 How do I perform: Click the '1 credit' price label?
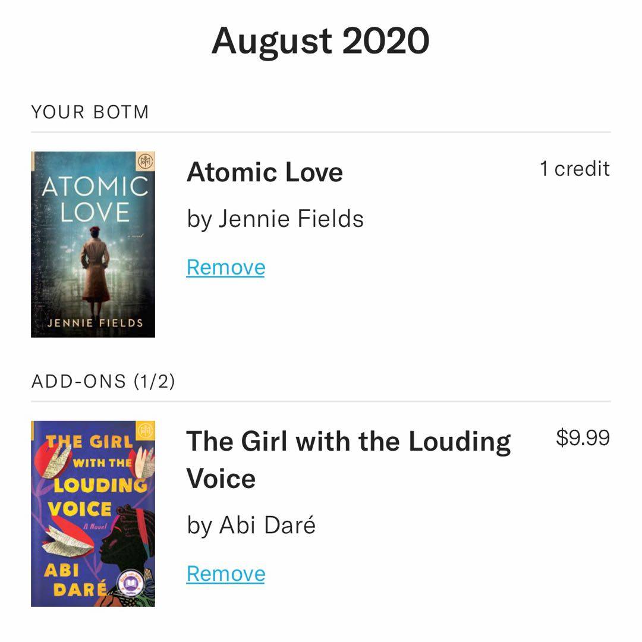click(574, 169)
